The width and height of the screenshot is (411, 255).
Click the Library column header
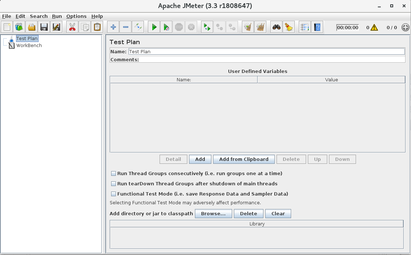coord(257,224)
